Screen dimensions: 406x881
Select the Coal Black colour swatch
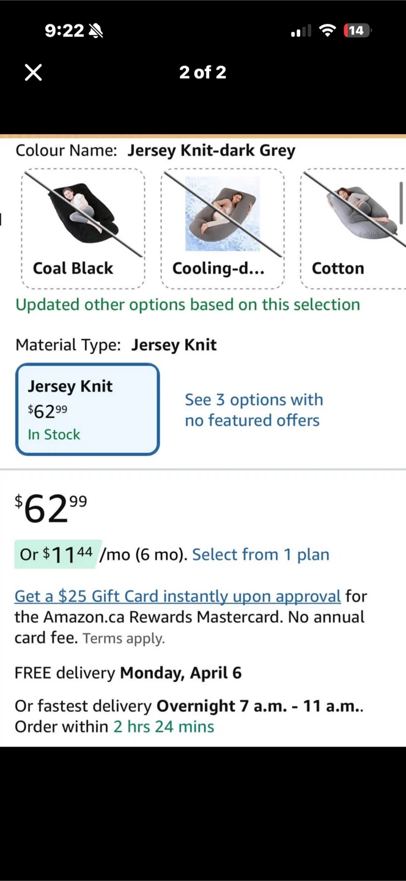[x=83, y=229]
